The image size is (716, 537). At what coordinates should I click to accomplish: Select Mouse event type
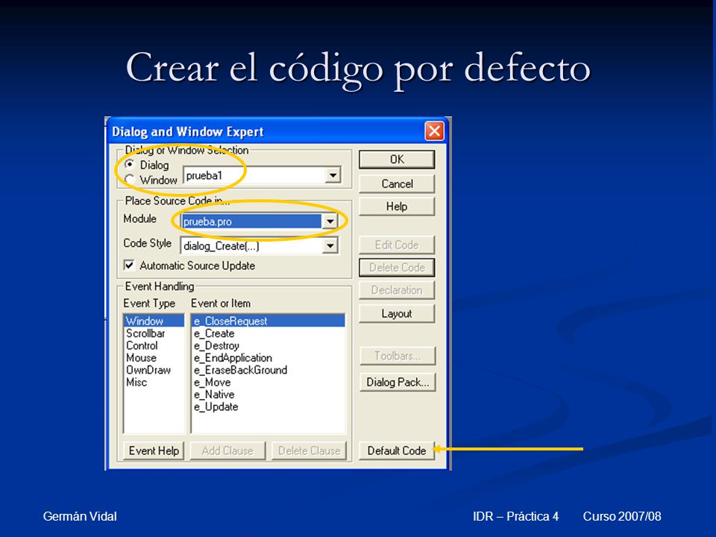tap(154, 357)
